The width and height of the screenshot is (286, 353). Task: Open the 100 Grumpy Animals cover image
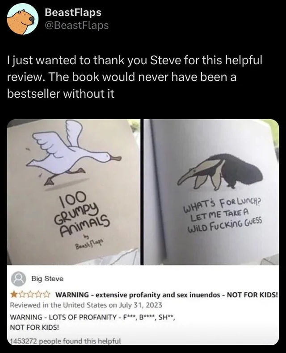click(x=73, y=192)
